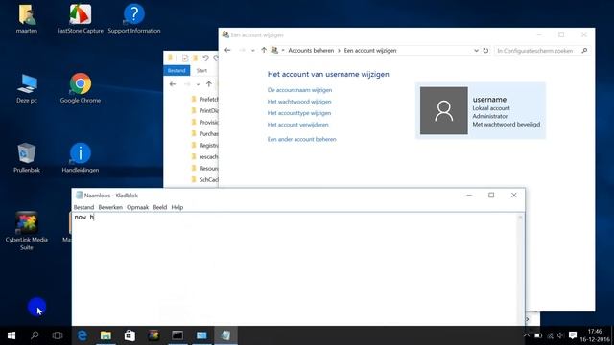
Task: Click Kladblok vertical scrollbar
Action: [x=520, y=269]
